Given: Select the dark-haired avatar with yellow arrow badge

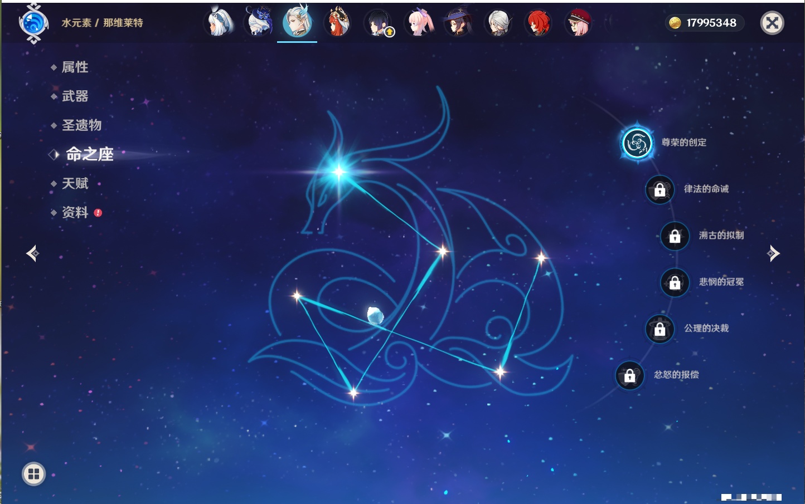Looking at the screenshot, I should pyautogui.click(x=379, y=23).
